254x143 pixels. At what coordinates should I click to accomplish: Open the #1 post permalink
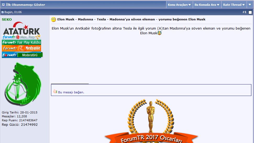tap(244, 12)
